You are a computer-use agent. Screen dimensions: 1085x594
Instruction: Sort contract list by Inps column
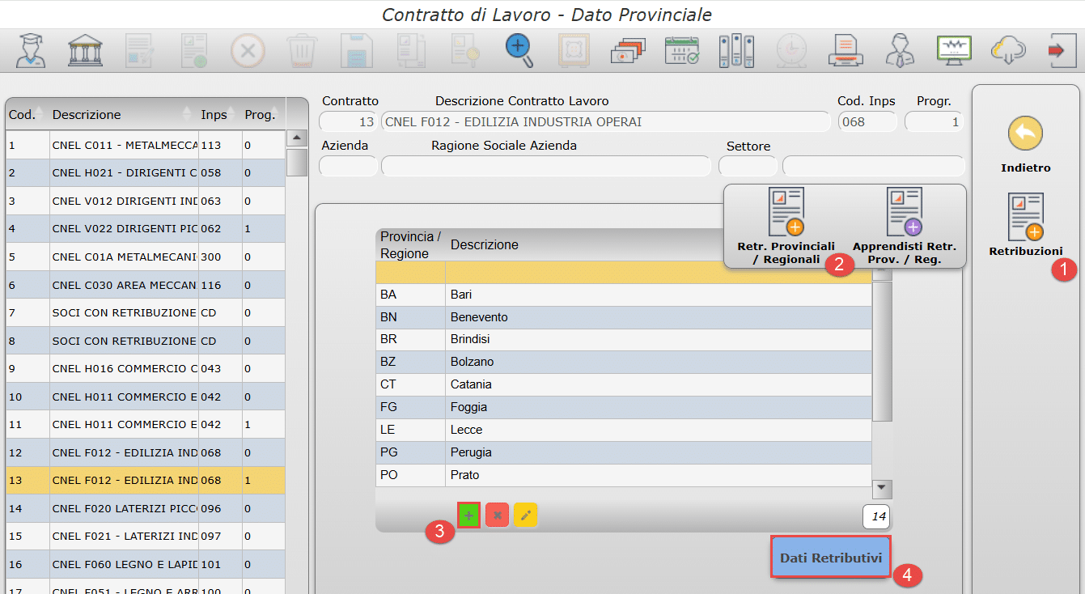tap(219, 115)
